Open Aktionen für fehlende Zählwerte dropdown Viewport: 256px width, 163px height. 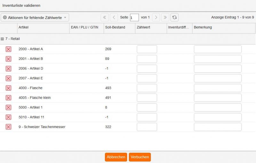[x=35, y=18]
